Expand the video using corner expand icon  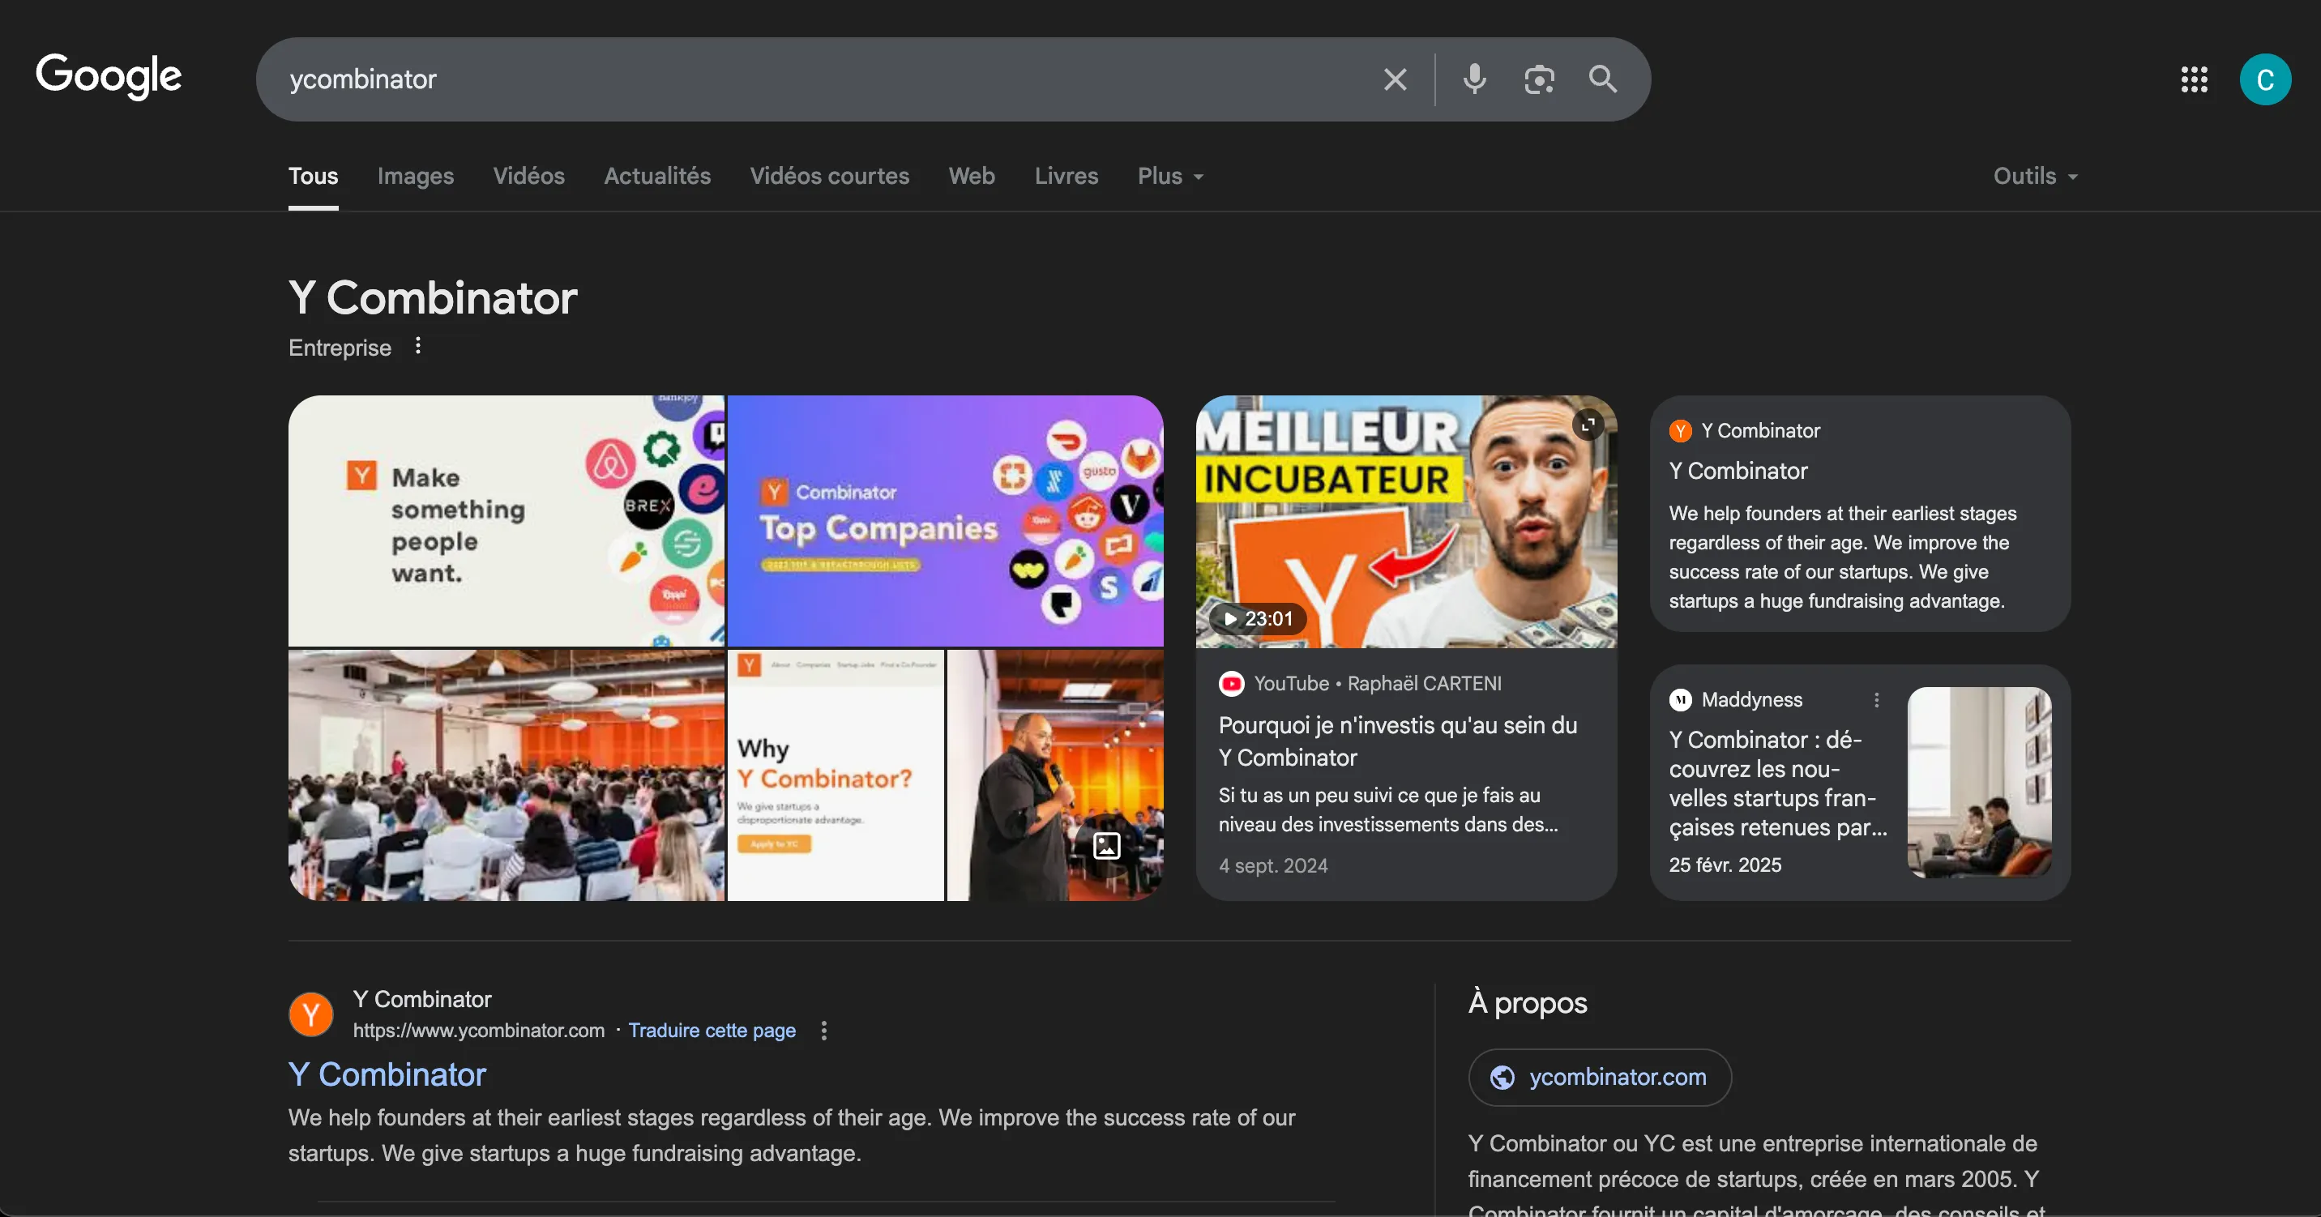pyautogui.click(x=1588, y=424)
